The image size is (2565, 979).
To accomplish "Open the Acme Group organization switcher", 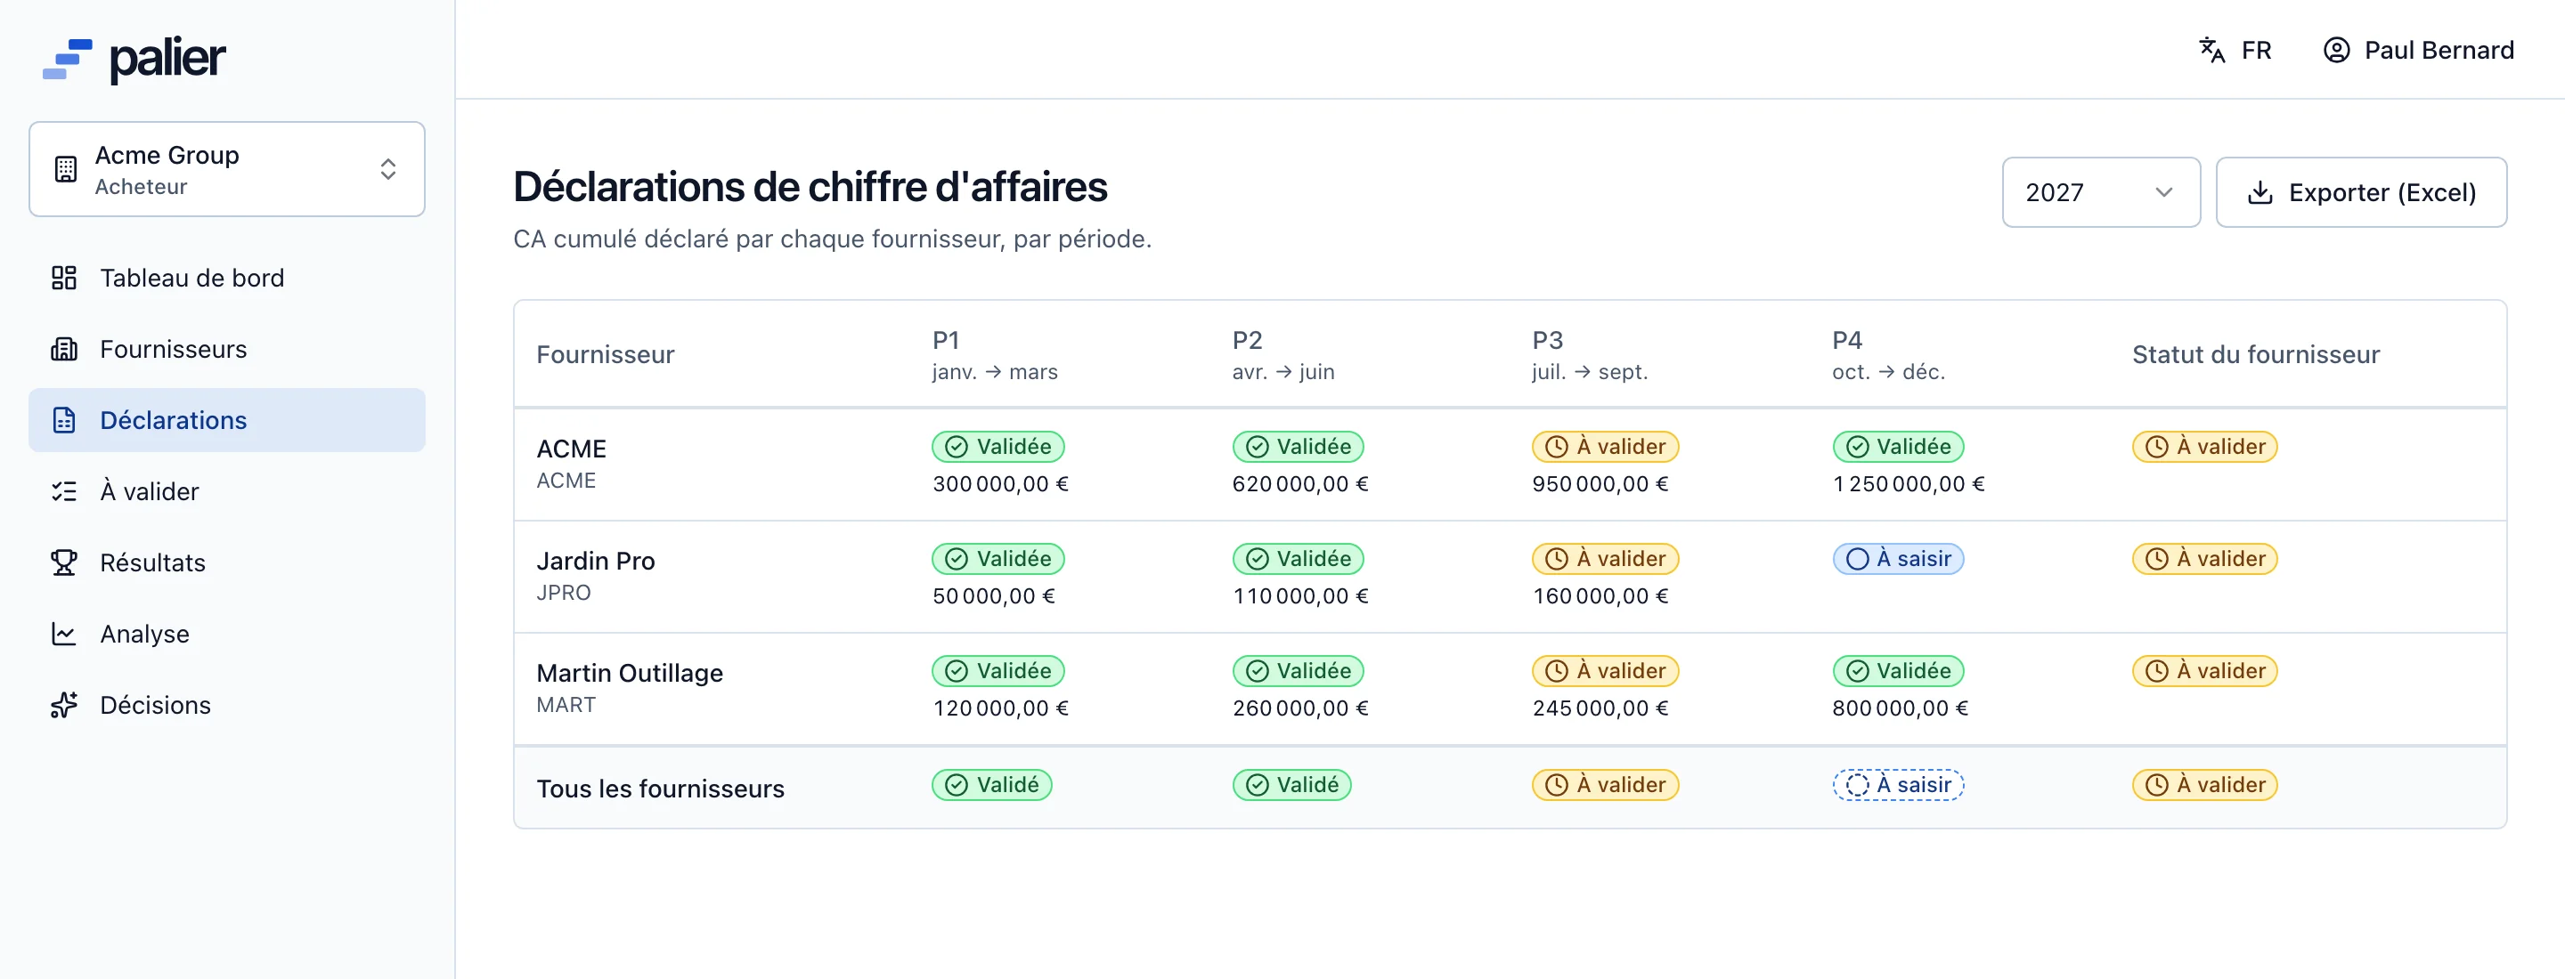I will click(x=227, y=169).
